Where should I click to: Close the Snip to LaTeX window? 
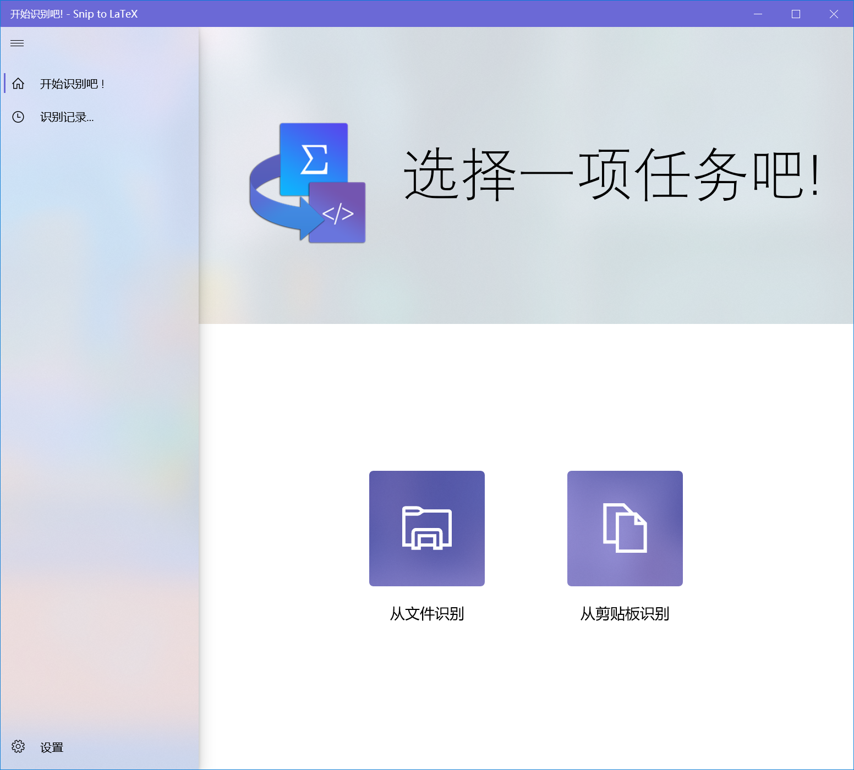[x=834, y=14]
